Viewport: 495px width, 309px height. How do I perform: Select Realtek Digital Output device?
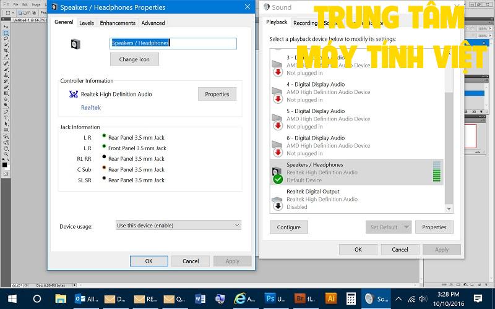point(357,199)
